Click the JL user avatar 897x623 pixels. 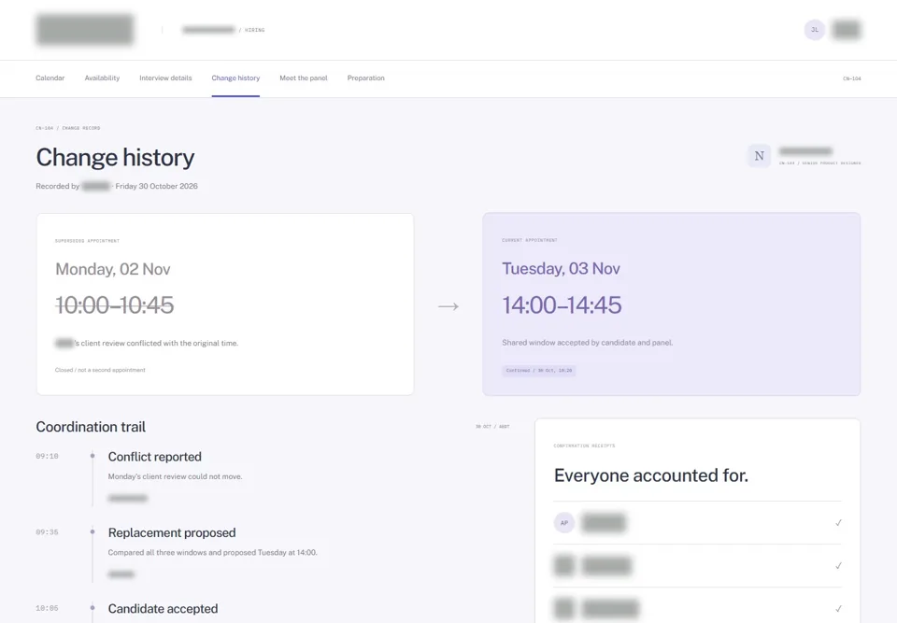coord(815,30)
